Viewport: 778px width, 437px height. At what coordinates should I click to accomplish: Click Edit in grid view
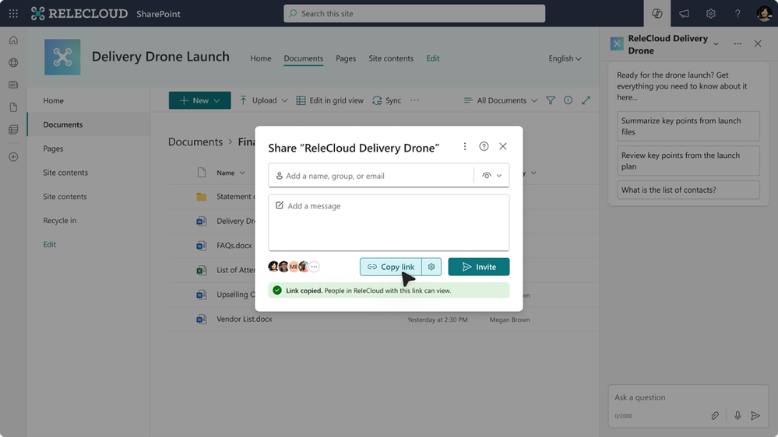coord(330,100)
